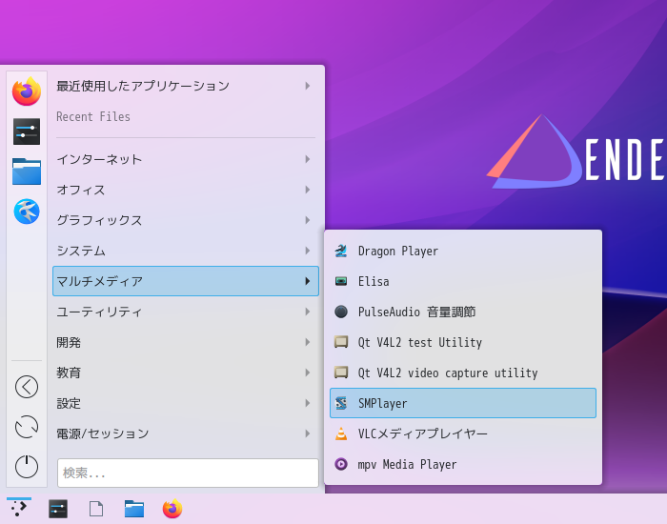Open the 電源/セッション category
The height and width of the screenshot is (524, 667).
(x=186, y=433)
